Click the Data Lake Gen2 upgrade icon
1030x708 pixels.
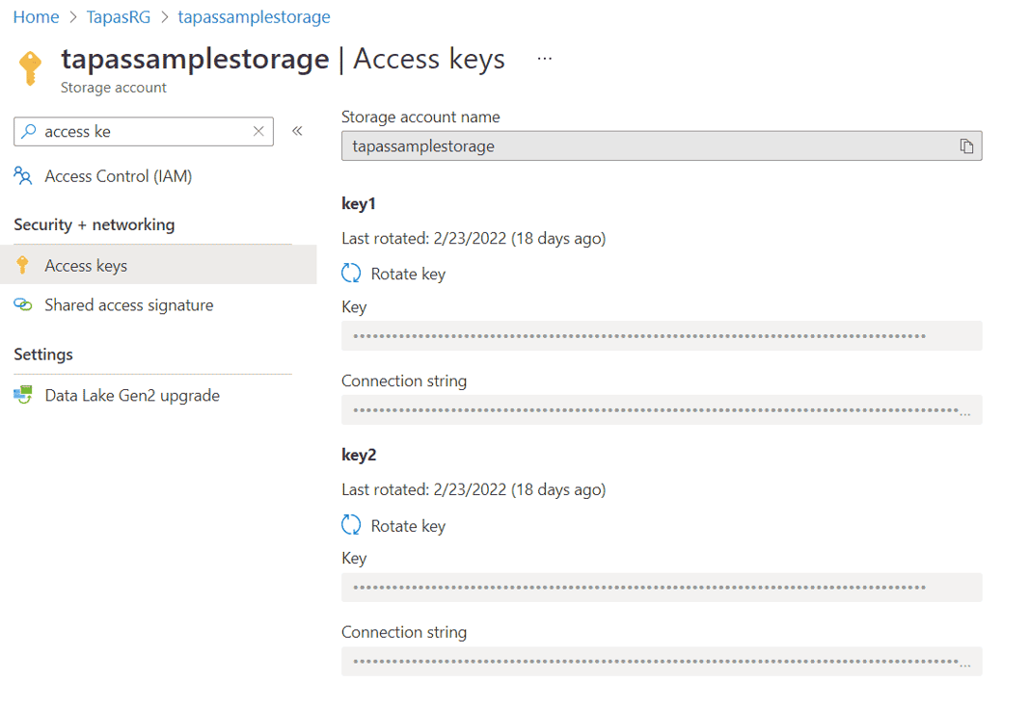pos(22,395)
